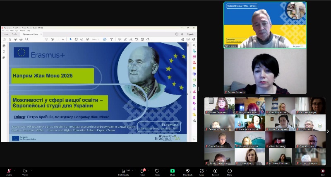Image resolution: width=331 pixels, height=177 pixels.
Task: Click the page number input field
Action: (58, 39)
